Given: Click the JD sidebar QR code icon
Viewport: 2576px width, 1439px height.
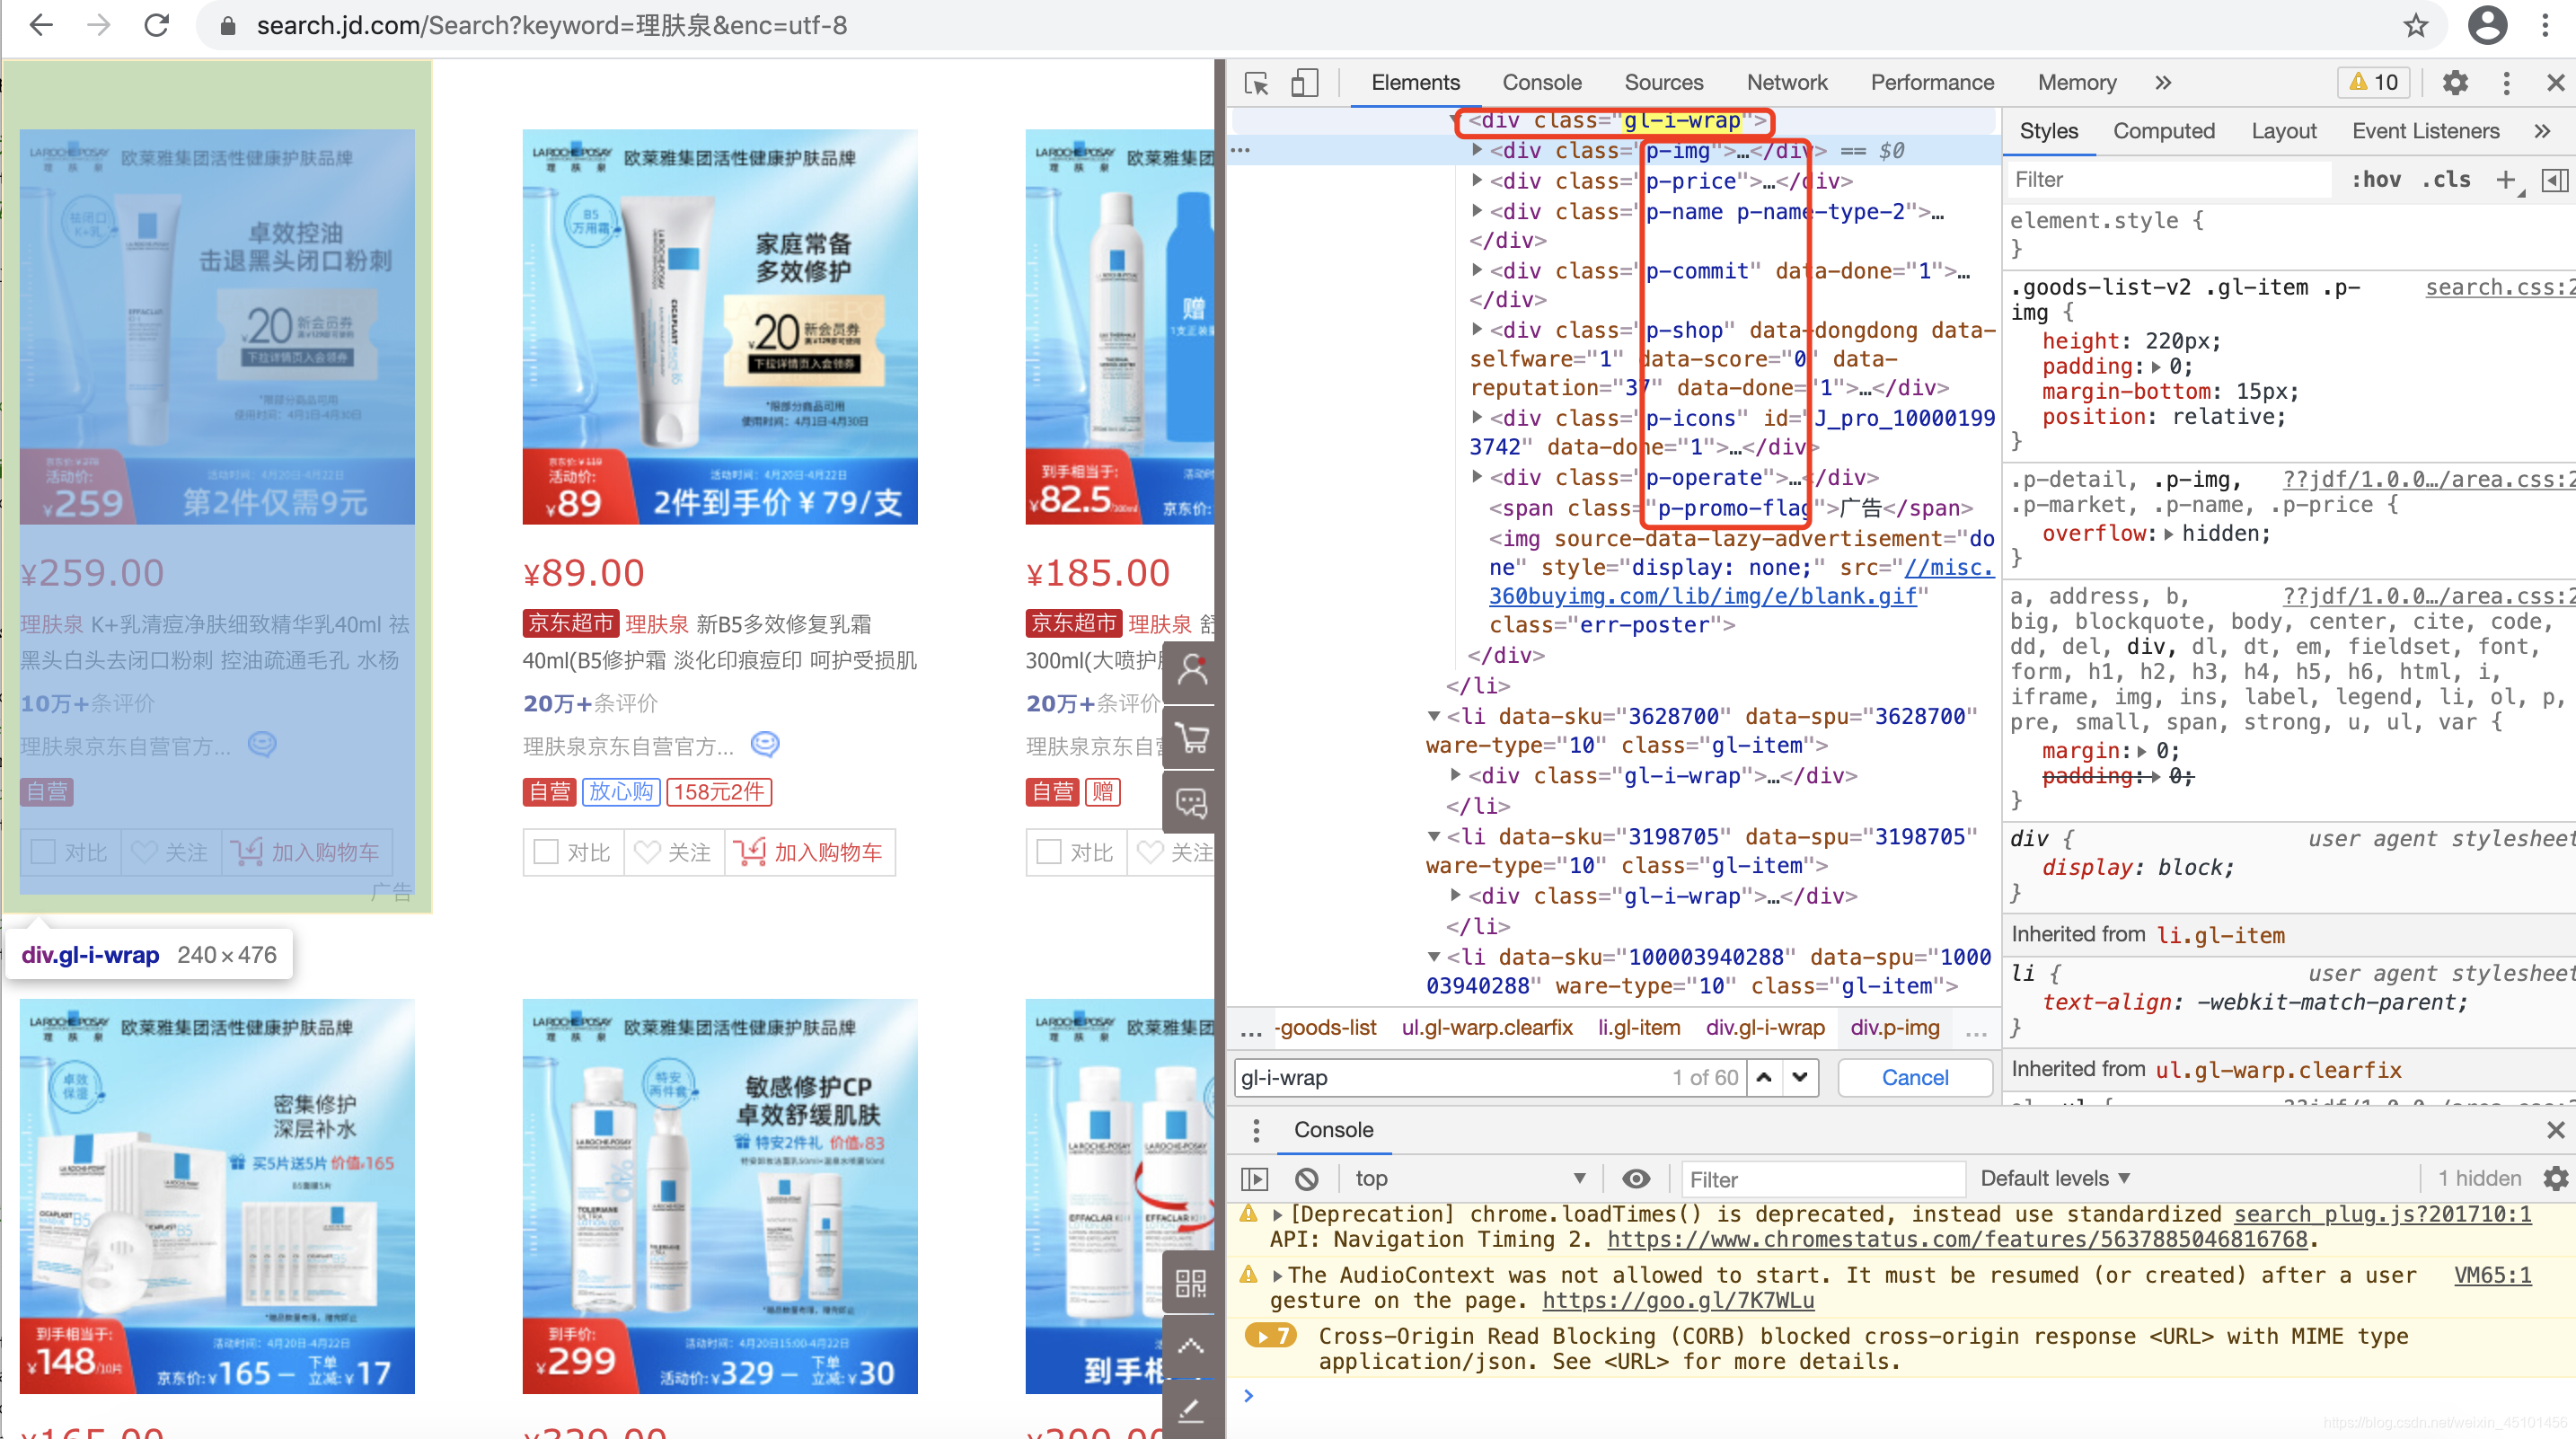Looking at the screenshot, I should click(1191, 1282).
